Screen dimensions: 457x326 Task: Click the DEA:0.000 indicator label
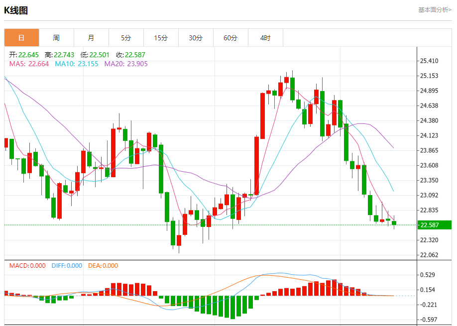point(103,266)
